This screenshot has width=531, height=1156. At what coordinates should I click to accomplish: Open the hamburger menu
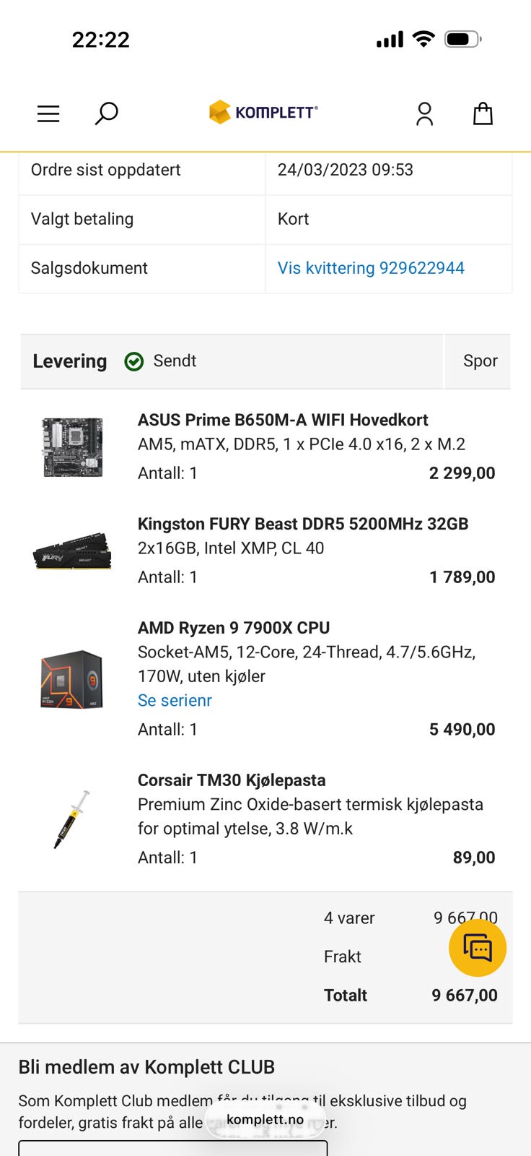(48, 113)
